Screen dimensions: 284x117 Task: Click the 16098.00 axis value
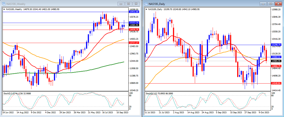[134, 9]
